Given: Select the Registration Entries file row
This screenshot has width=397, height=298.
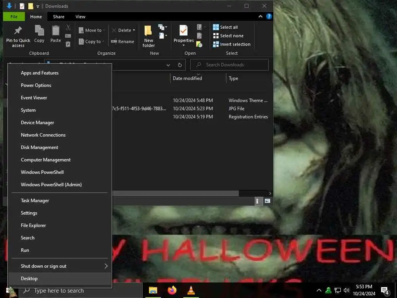Looking at the screenshot, I should click(x=192, y=117).
